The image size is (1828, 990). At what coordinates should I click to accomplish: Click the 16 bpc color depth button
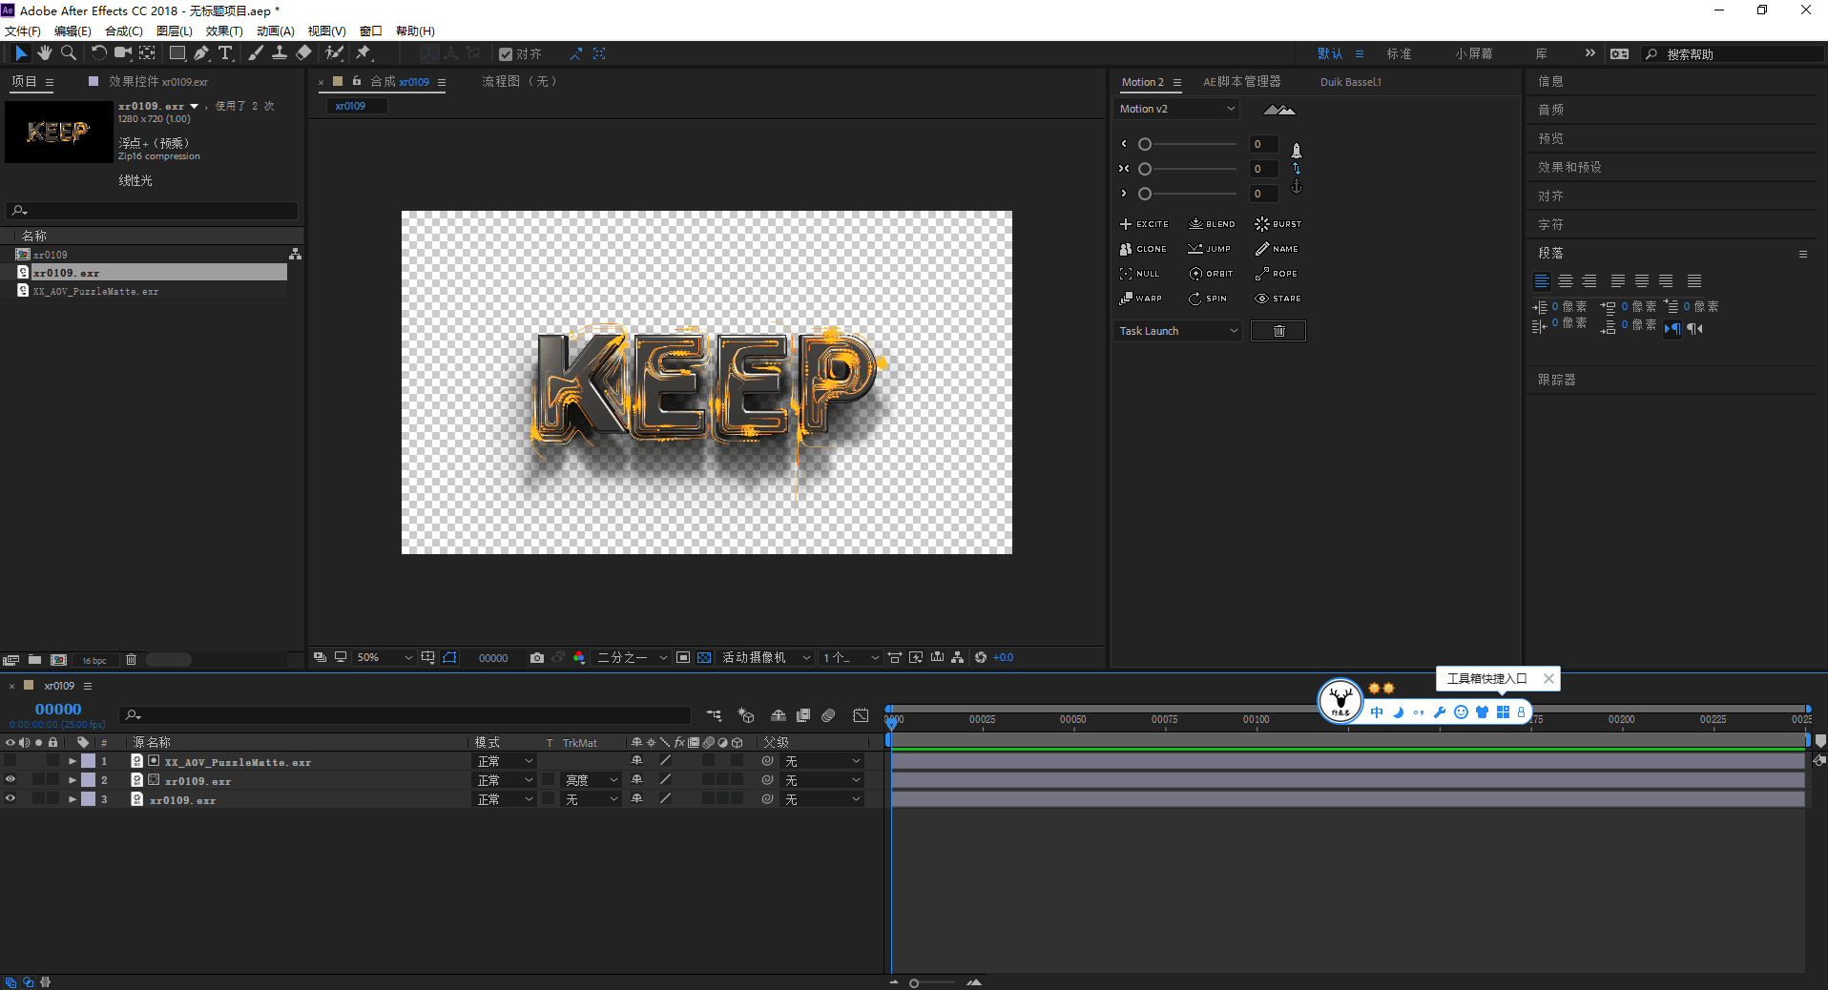(93, 660)
